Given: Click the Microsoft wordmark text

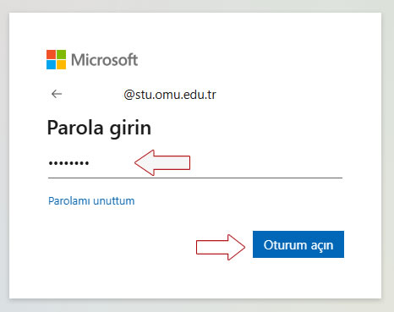Looking at the screenshot, I should [104, 60].
